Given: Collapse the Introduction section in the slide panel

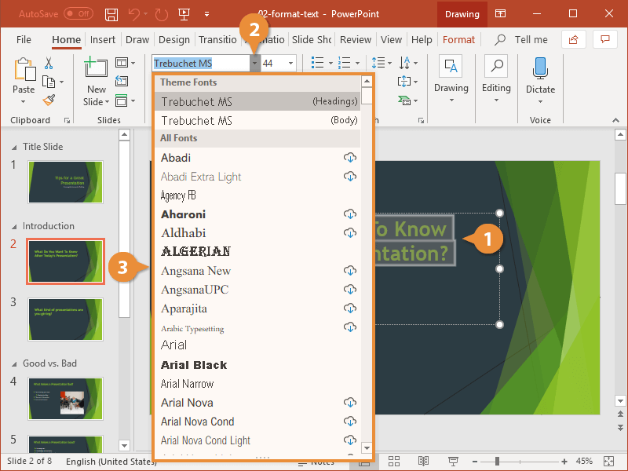Looking at the screenshot, I should [x=14, y=225].
